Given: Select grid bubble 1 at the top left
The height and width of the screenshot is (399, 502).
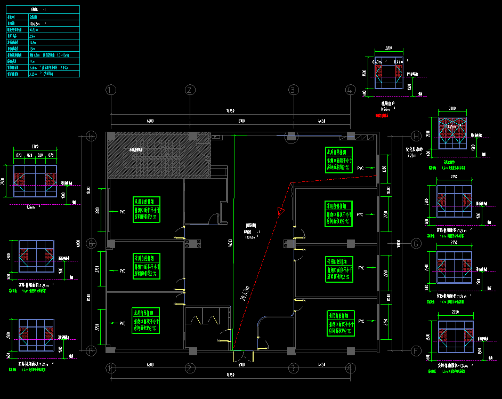Looking at the screenshot, I should point(110,90).
